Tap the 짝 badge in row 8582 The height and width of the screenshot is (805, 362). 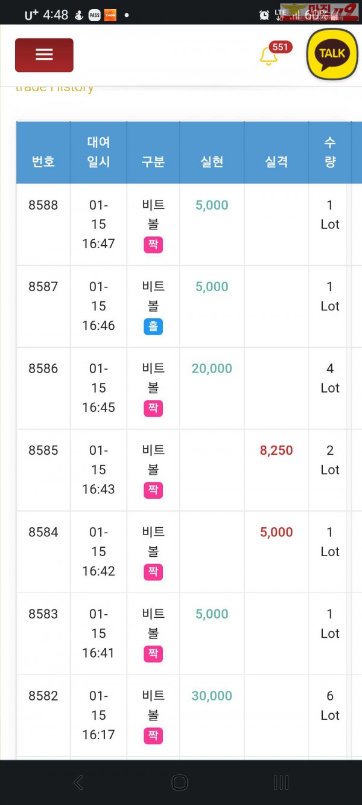[153, 736]
